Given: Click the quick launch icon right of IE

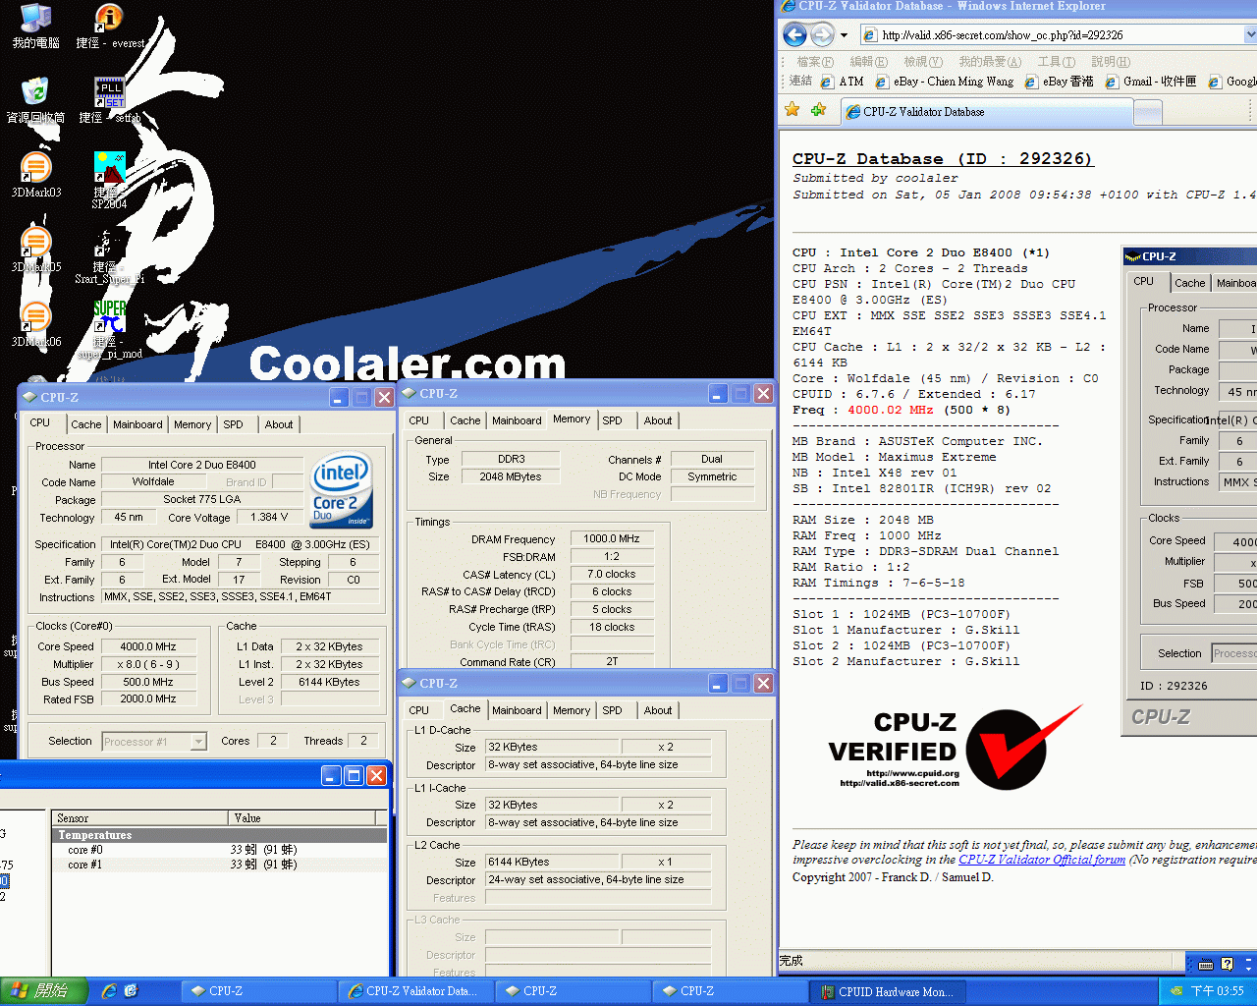Looking at the screenshot, I should pyautogui.click(x=132, y=991).
